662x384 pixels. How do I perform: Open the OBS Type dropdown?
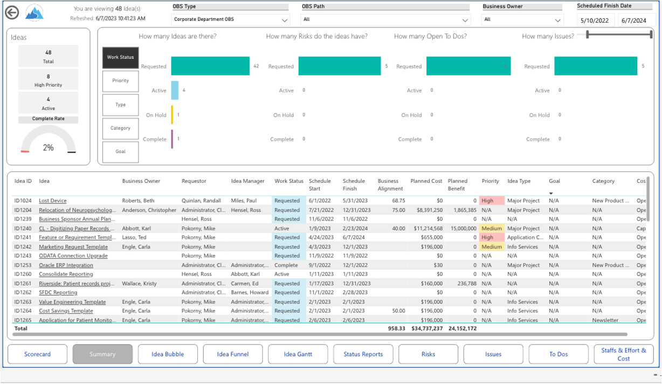click(x=231, y=20)
